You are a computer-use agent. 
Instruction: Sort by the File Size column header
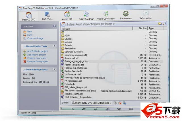click(x=140, y=28)
